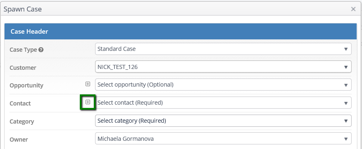The height and width of the screenshot is (149, 362).
Task: Open the Michaela Gormanova owner dropdown
Action: pos(223,139)
